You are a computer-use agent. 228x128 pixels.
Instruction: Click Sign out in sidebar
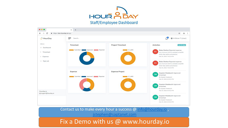[x=46, y=61]
